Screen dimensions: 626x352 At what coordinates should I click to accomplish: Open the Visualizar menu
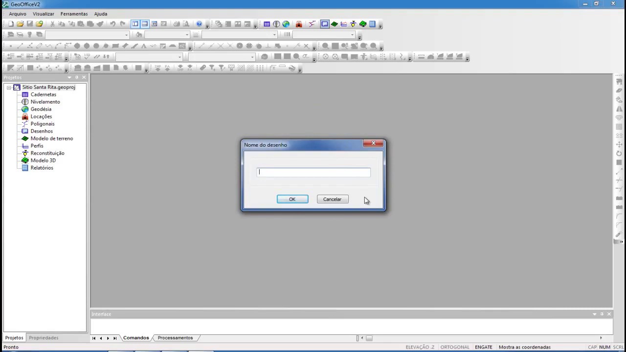coord(44,14)
